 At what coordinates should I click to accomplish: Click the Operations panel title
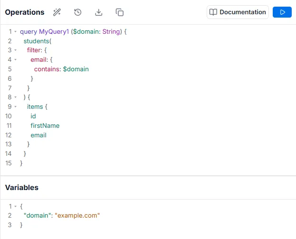tap(25, 12)
